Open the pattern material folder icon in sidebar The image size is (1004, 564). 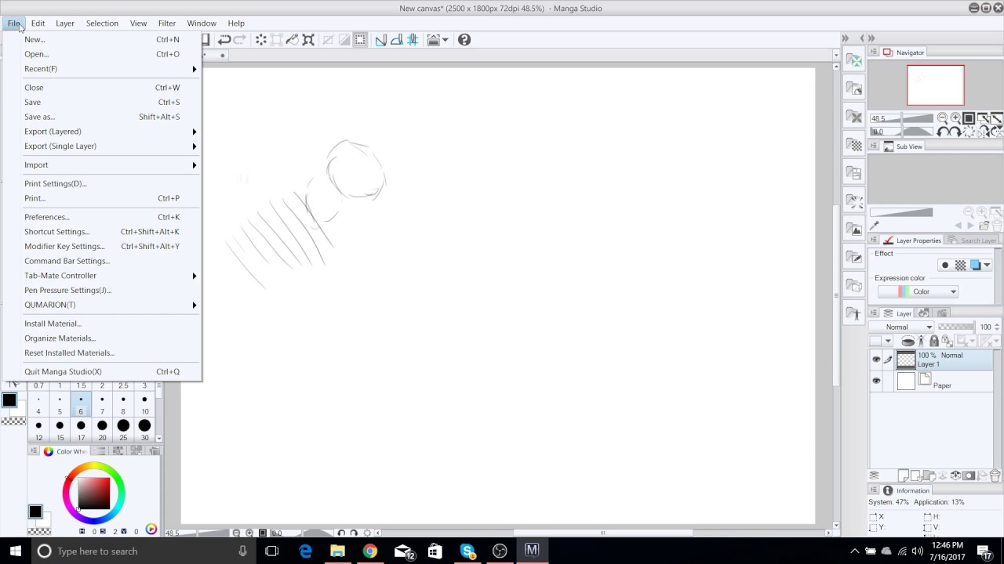tap(853, 145)
